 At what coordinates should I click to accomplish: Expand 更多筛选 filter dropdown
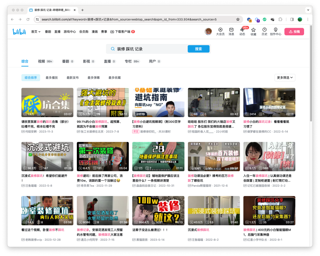[x=285, y=78]
